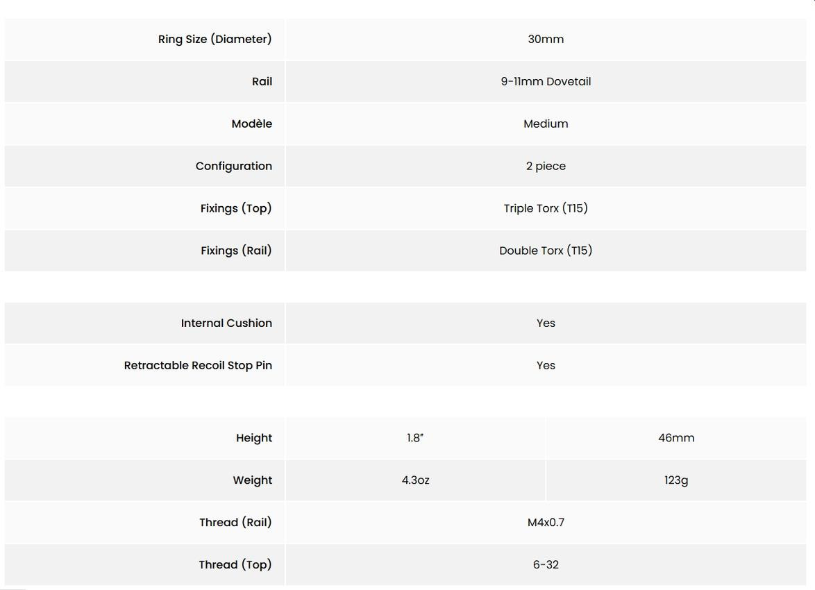
Task: Click the Internal Cushion label
Action: coord(226,323)
